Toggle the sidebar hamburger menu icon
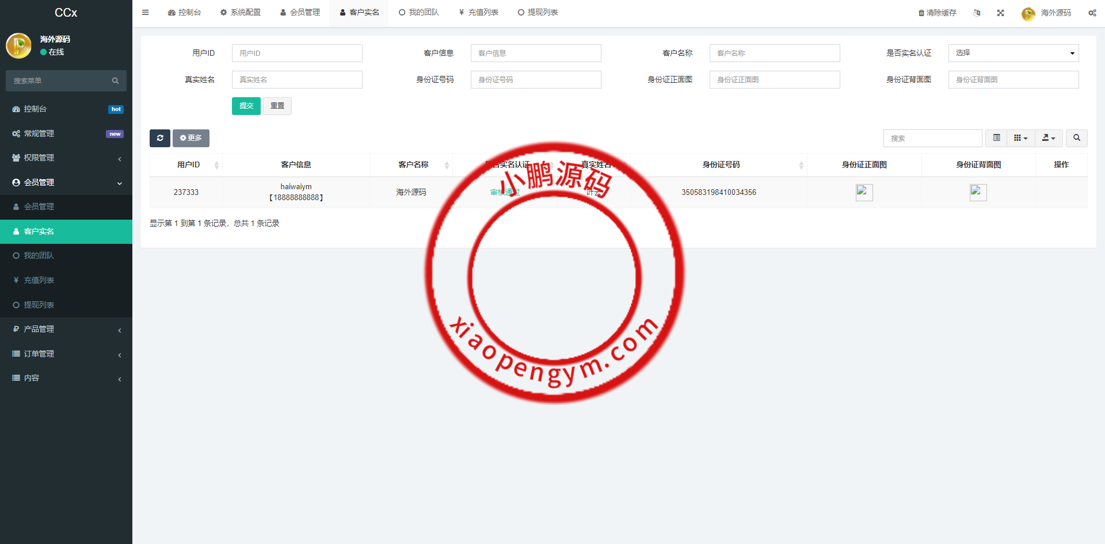The image size is (1105, 544). [x=145, y=12]
